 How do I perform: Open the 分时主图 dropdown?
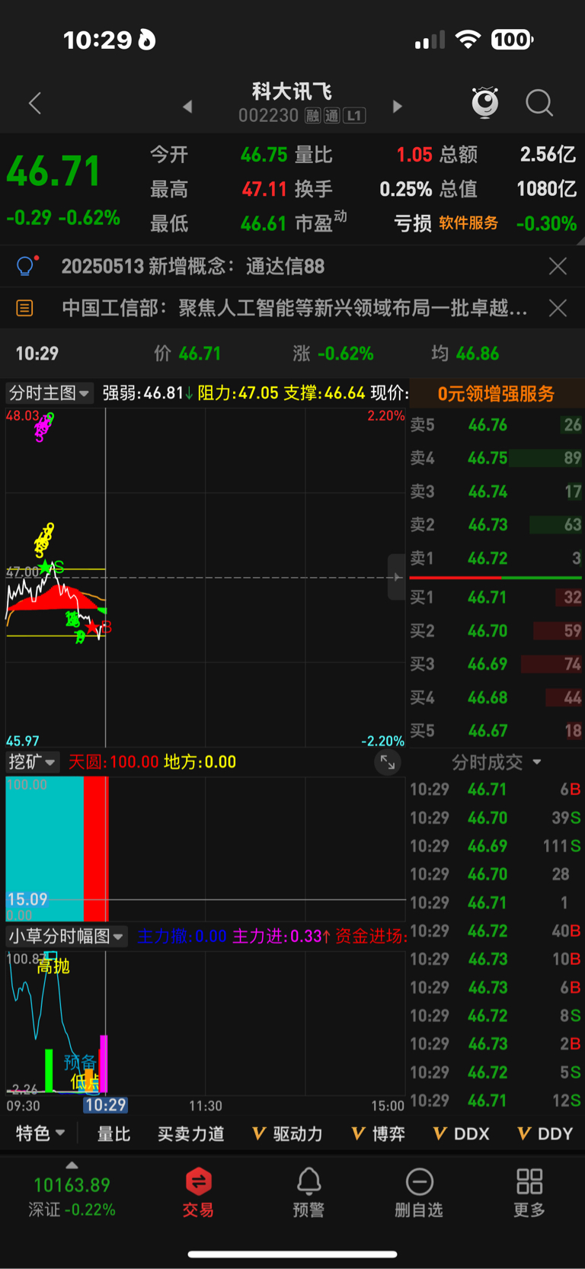coord(49,393)
